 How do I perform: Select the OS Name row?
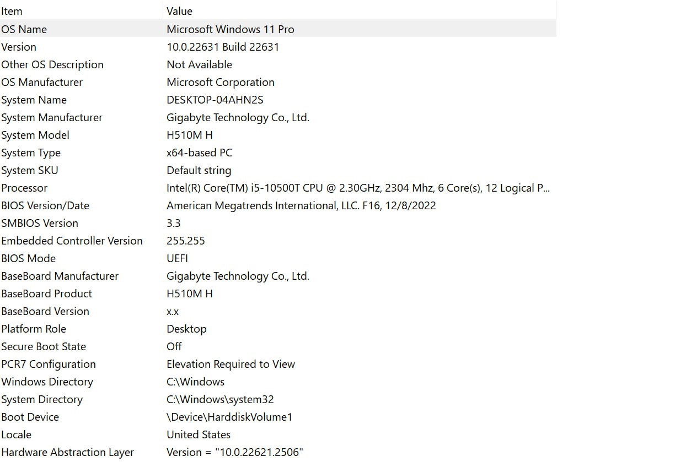tap(24, 29)
